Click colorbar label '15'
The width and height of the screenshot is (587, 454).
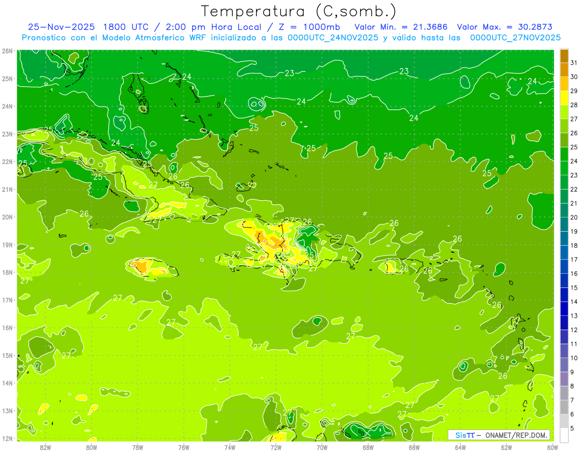tap(574, 287)
